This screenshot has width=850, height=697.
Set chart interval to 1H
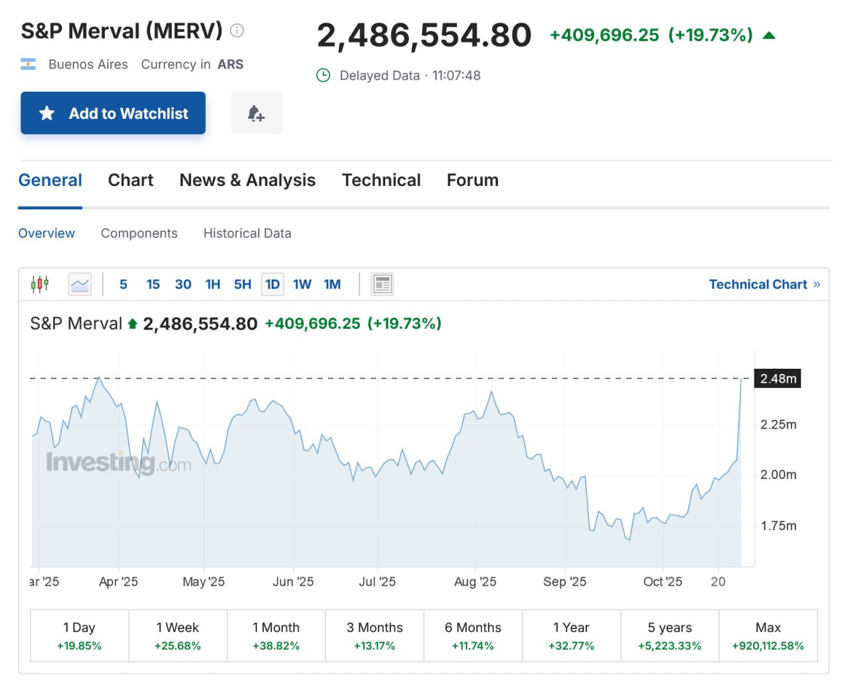(x=212, y=284)
